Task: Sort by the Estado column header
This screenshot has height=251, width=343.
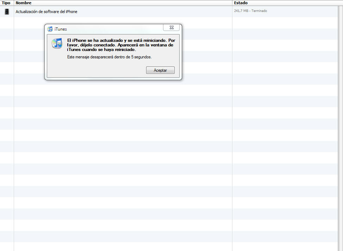Action: point(287,3)
